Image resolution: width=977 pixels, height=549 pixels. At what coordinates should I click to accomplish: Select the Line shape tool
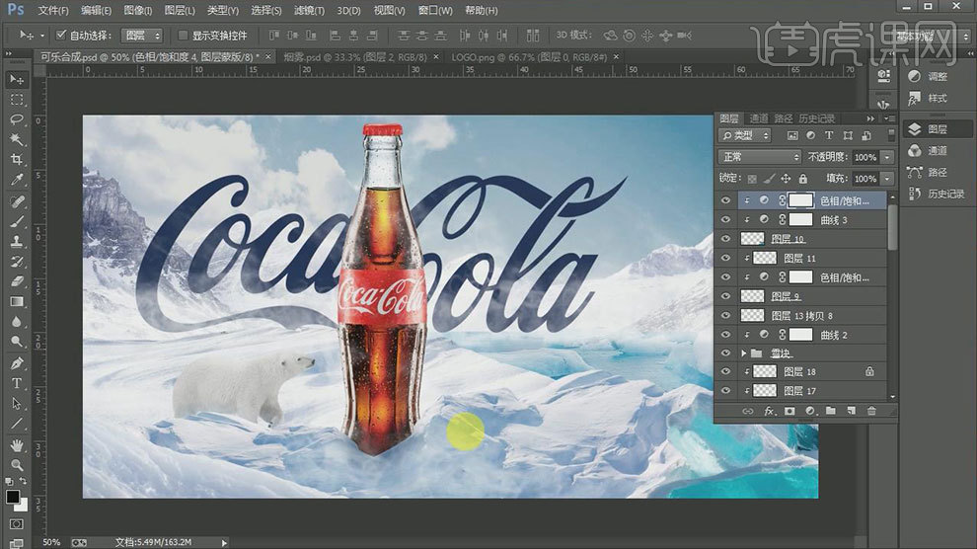pos(17,424)
